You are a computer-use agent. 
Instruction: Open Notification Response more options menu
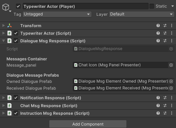[172, 98]
